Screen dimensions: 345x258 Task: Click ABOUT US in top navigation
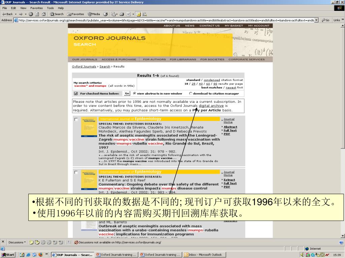point(171,26)
